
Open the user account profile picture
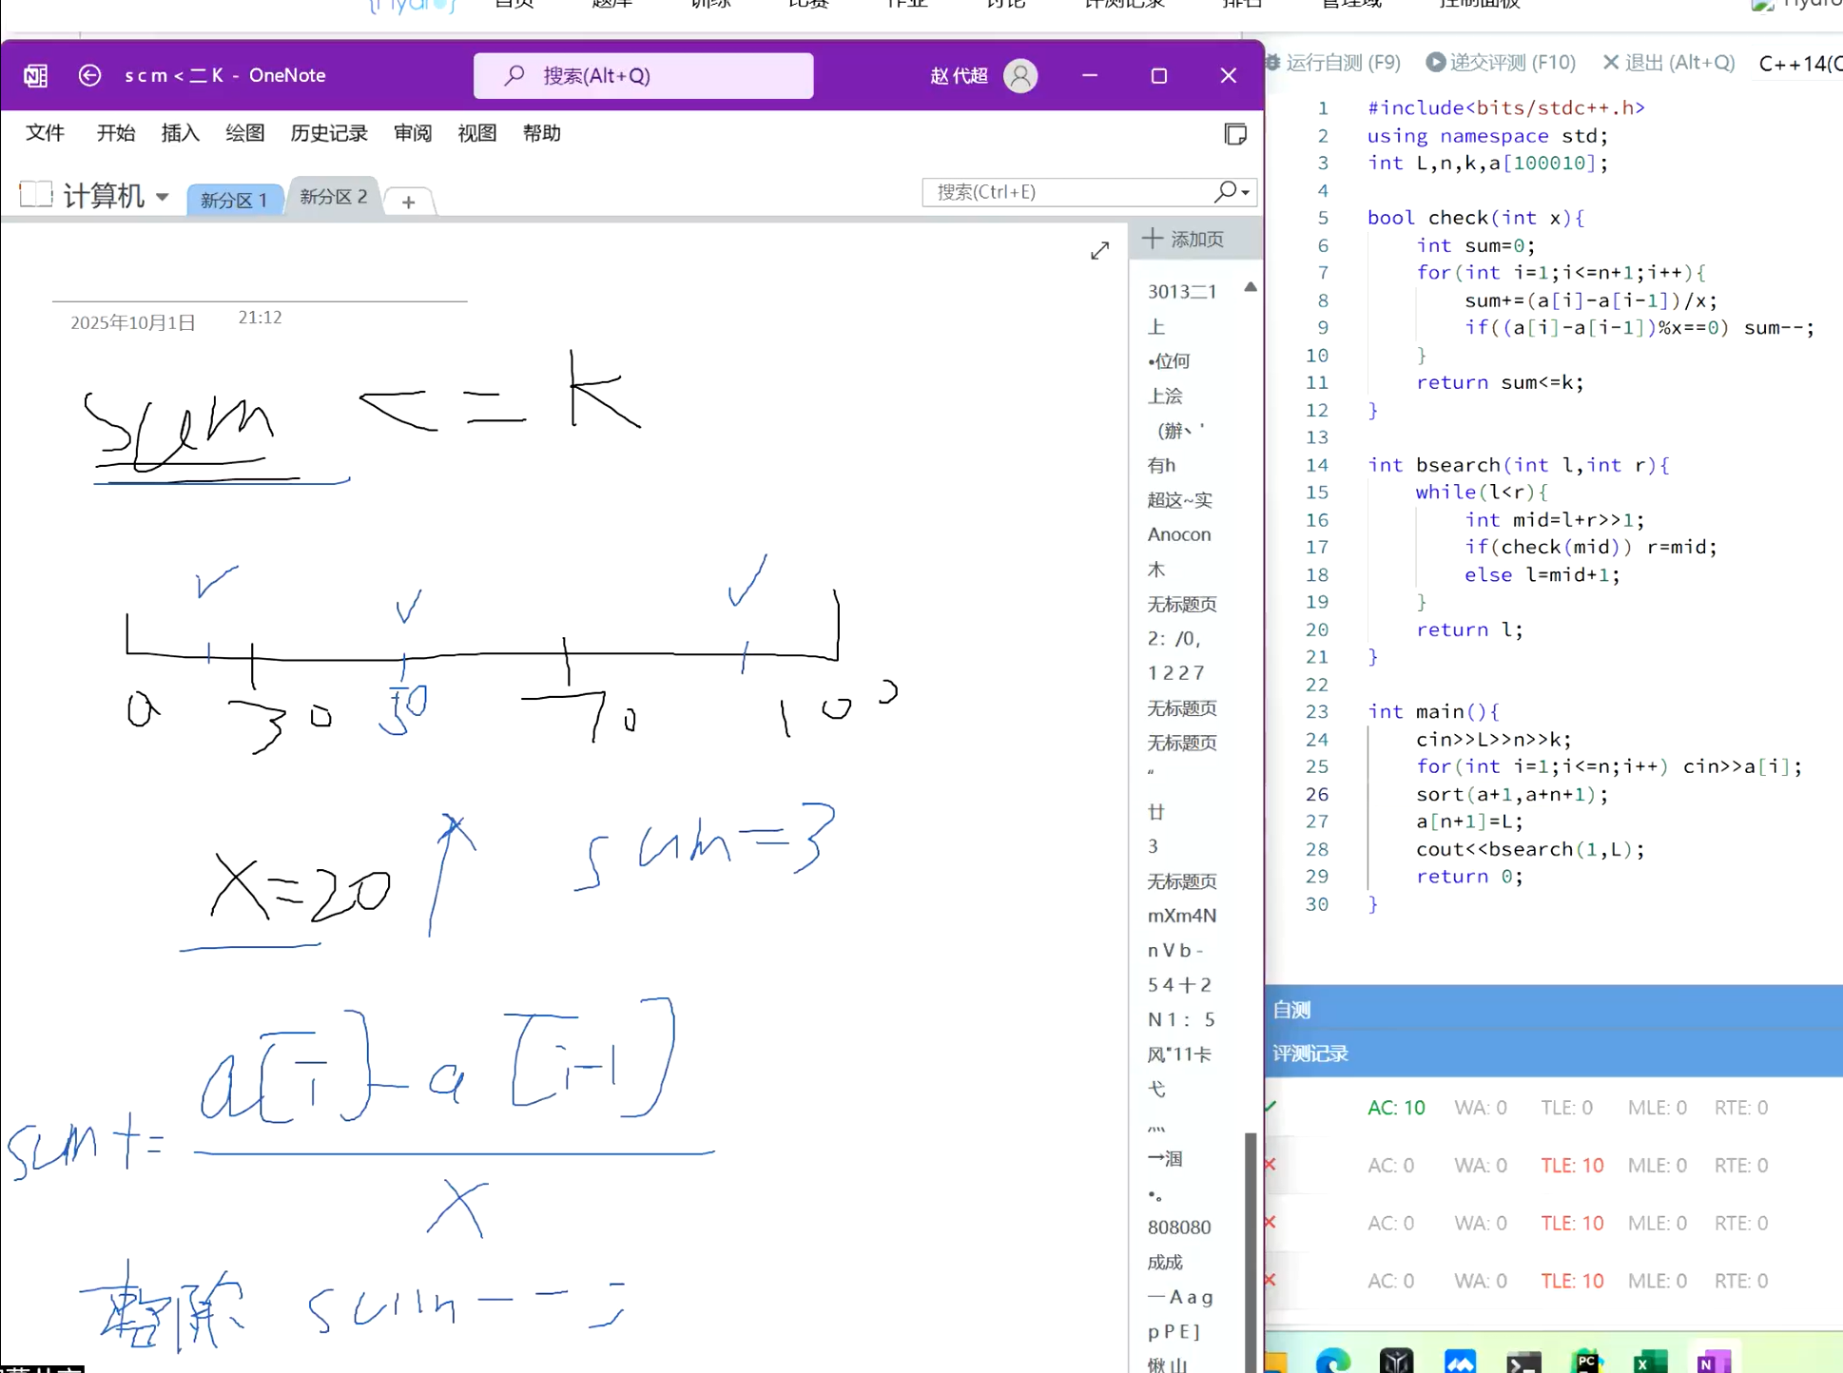tap(1020, 75)
